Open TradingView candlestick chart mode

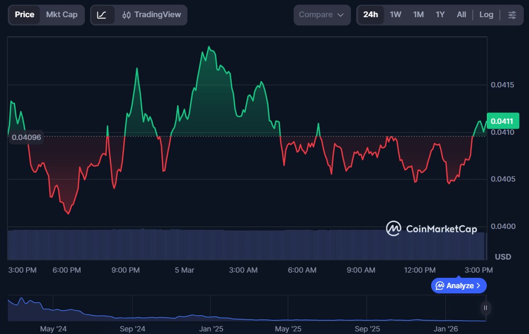(150, 15)
